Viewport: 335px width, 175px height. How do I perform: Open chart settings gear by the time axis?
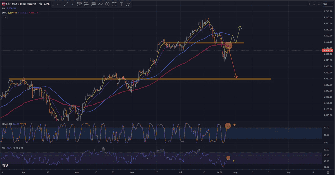328,172
